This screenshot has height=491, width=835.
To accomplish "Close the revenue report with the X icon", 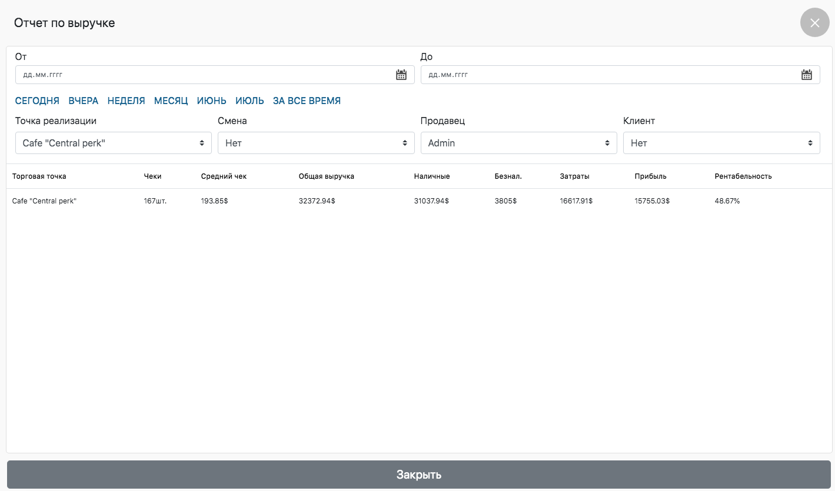I will pyautogui.click(x=814, y=23).
